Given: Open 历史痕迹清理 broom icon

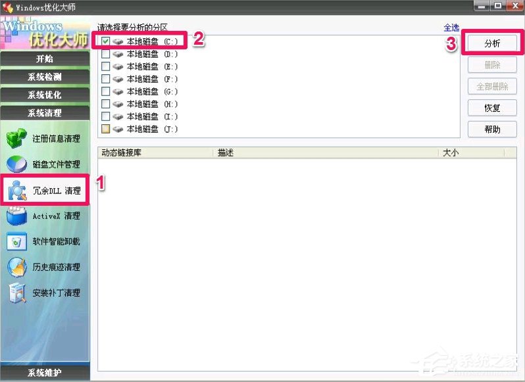Looking at the screenshot, I should (x=16, y=267).
